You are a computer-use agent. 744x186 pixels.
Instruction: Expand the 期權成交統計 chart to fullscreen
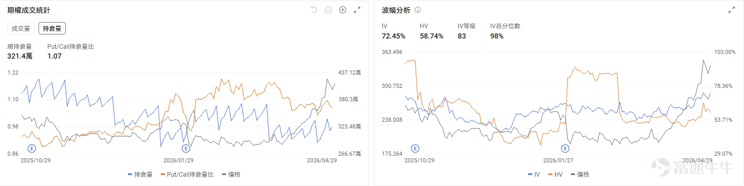[358, 10]
